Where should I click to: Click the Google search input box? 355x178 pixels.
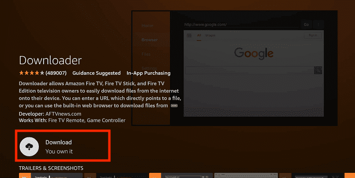(x=249, y=70)
